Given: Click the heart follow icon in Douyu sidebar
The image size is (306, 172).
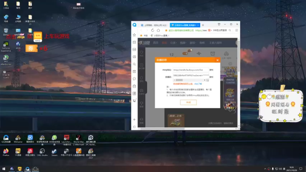Looking at the screenshot, I should coord(142,52).
